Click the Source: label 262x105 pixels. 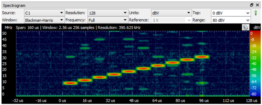coord(8,13)
